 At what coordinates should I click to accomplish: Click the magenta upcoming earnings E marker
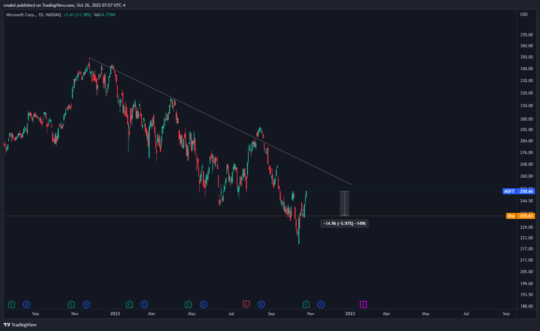363,304
